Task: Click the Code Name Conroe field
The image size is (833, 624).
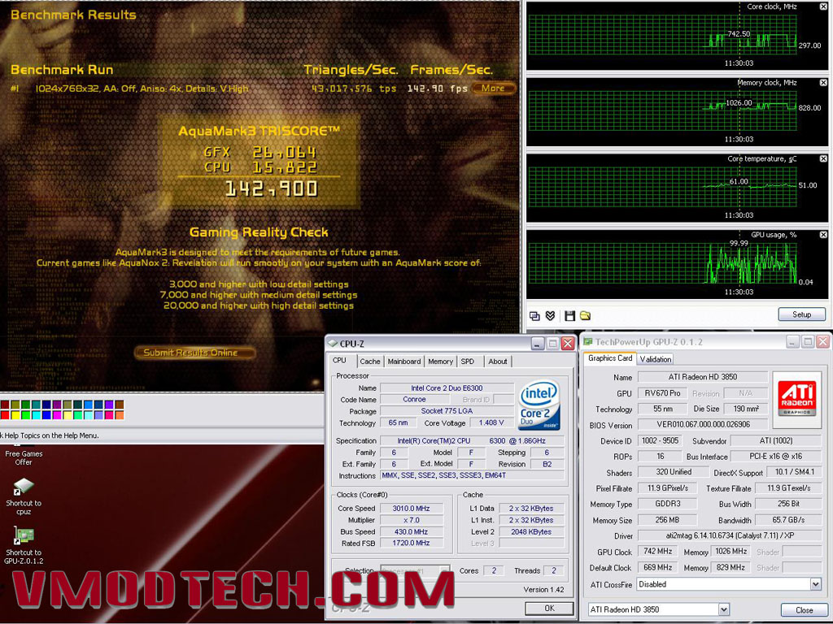Action: tap(414, 400)
